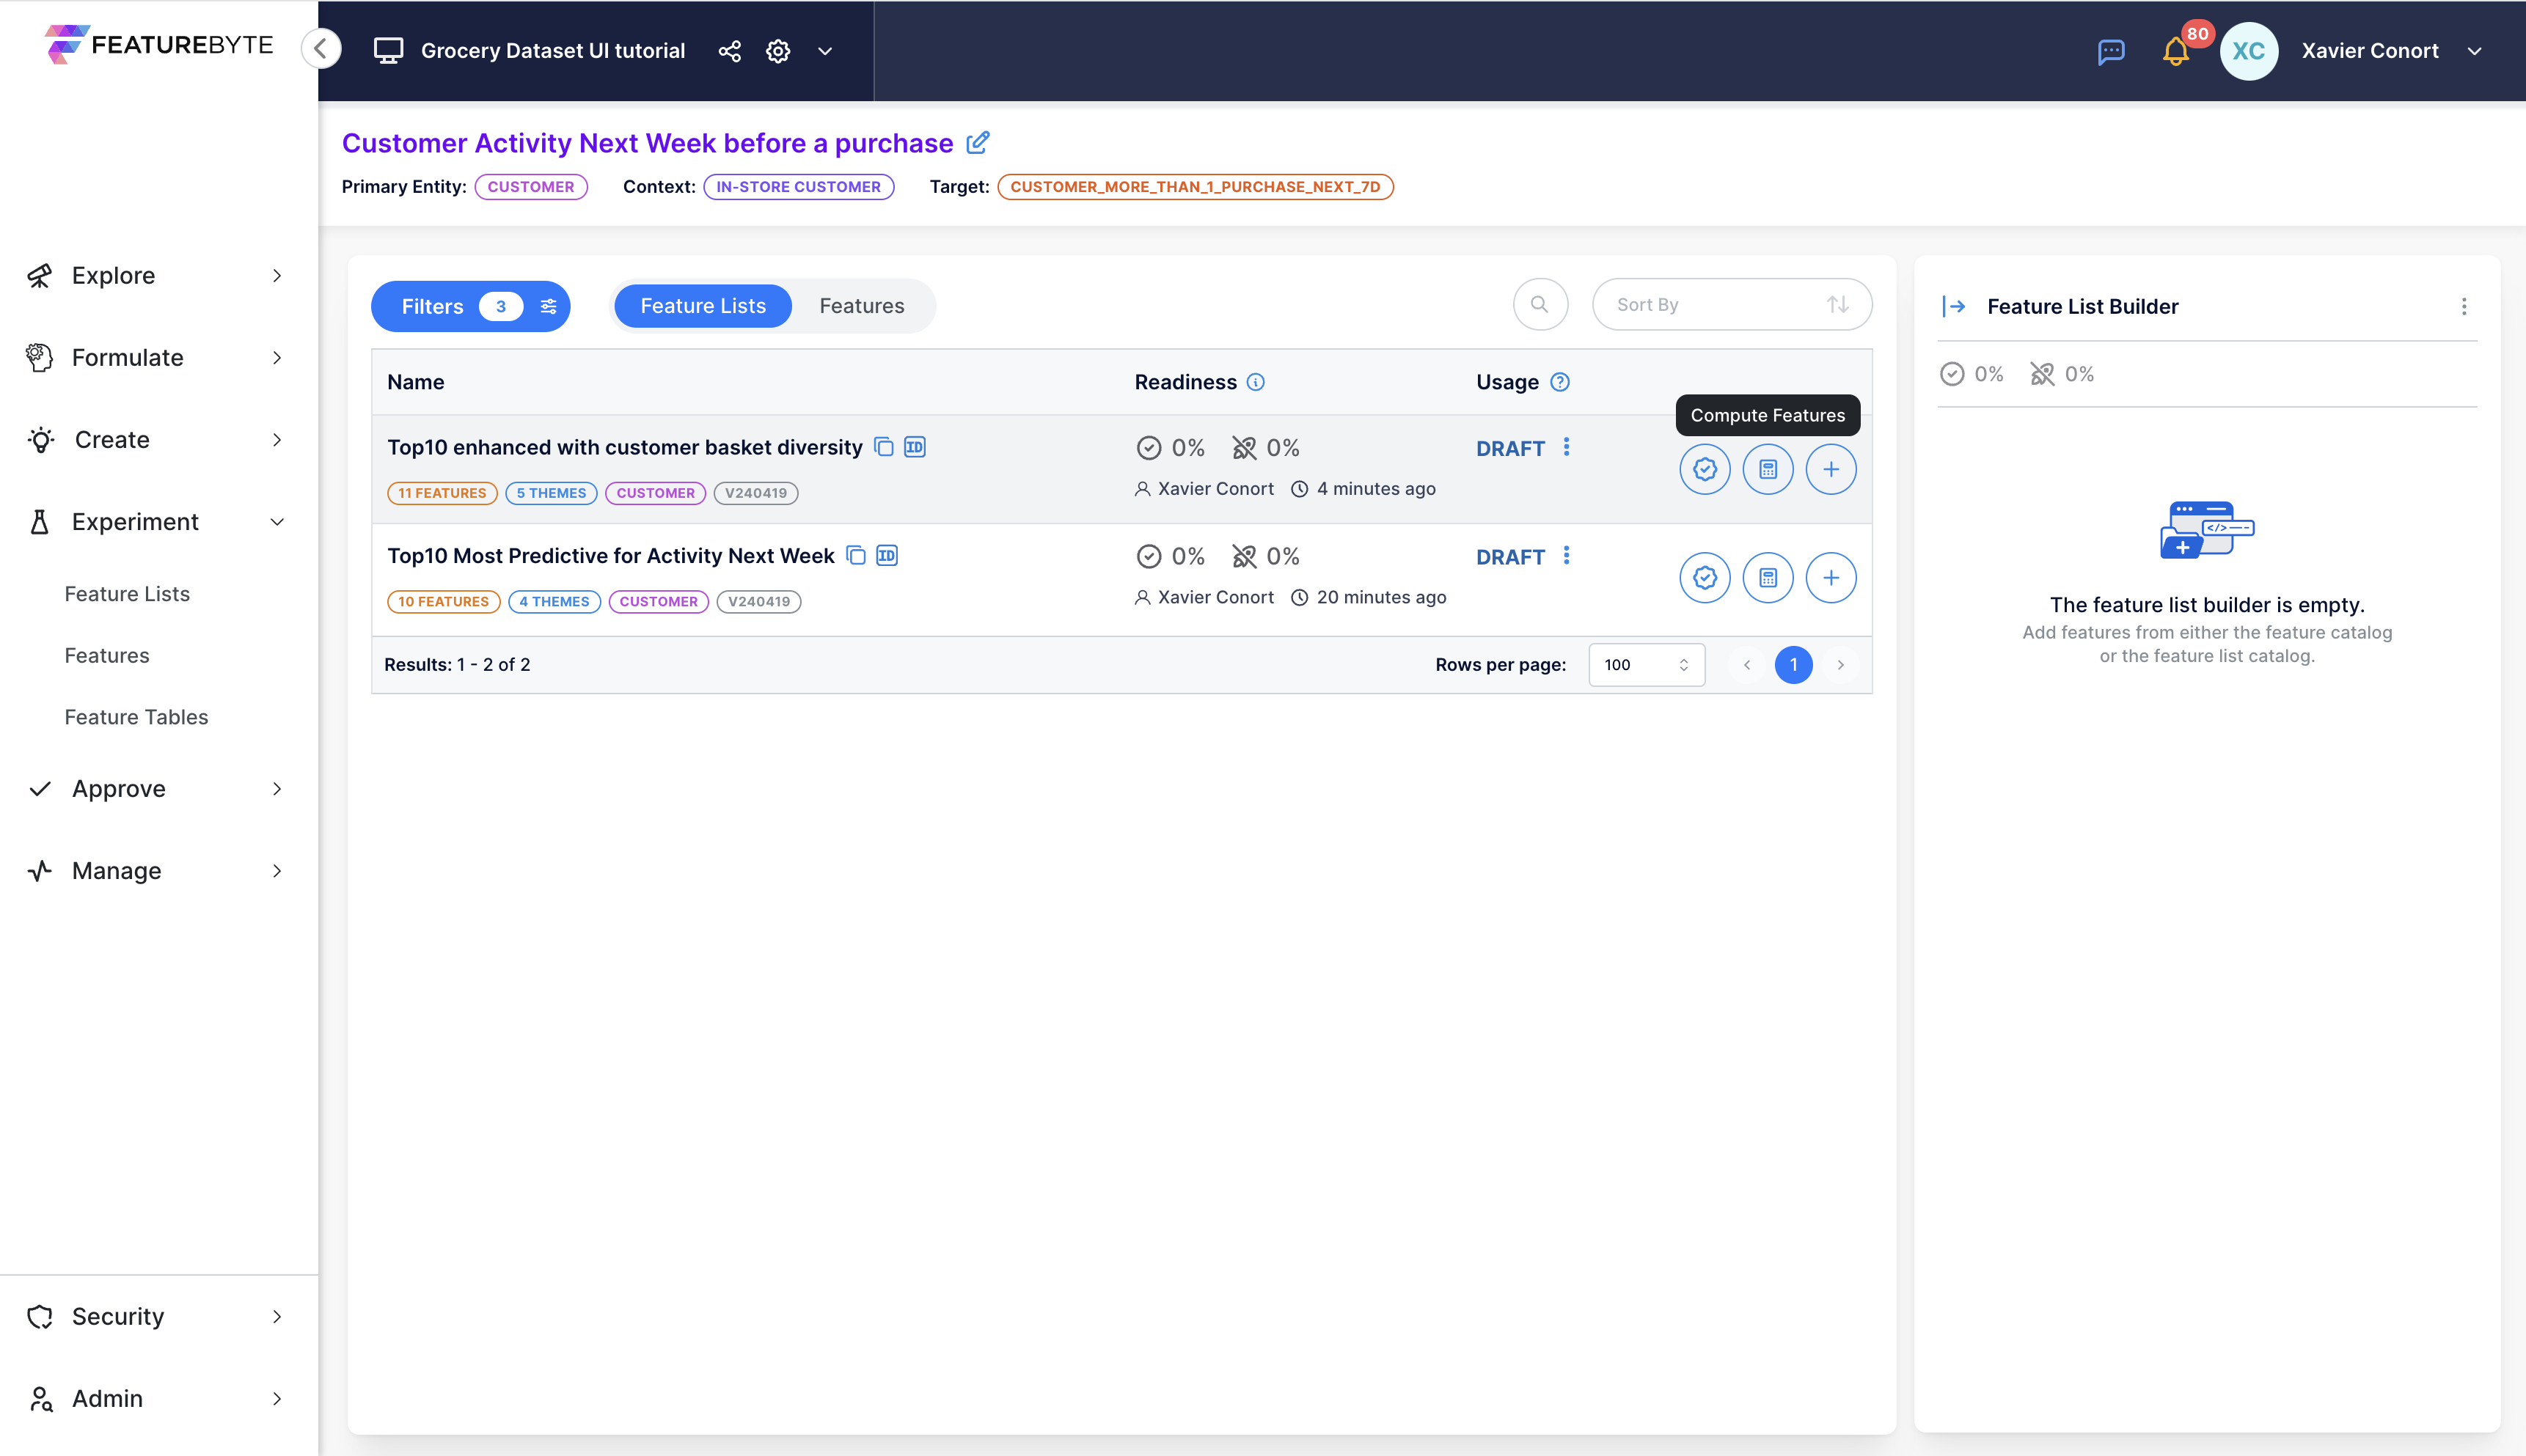Collapse the sidebar with the back arrow
Screen dimensions: 2526x1456
tap(321, 49)
